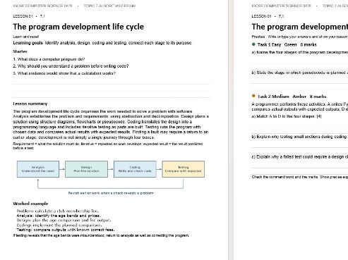Click 'Testing: compare outputs with known correct fees' line
Screen dimensions: 348x260
tap(66, 230)
